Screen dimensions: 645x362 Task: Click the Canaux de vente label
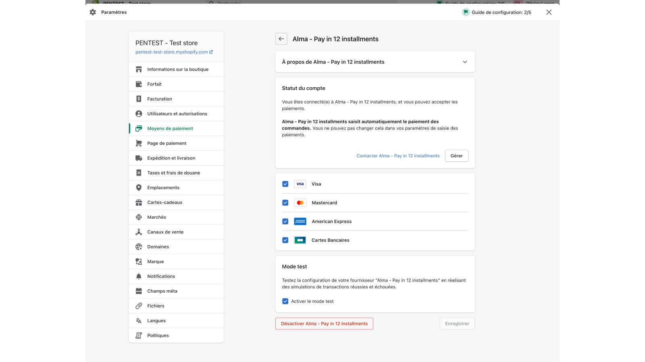[x=165, y=232]
